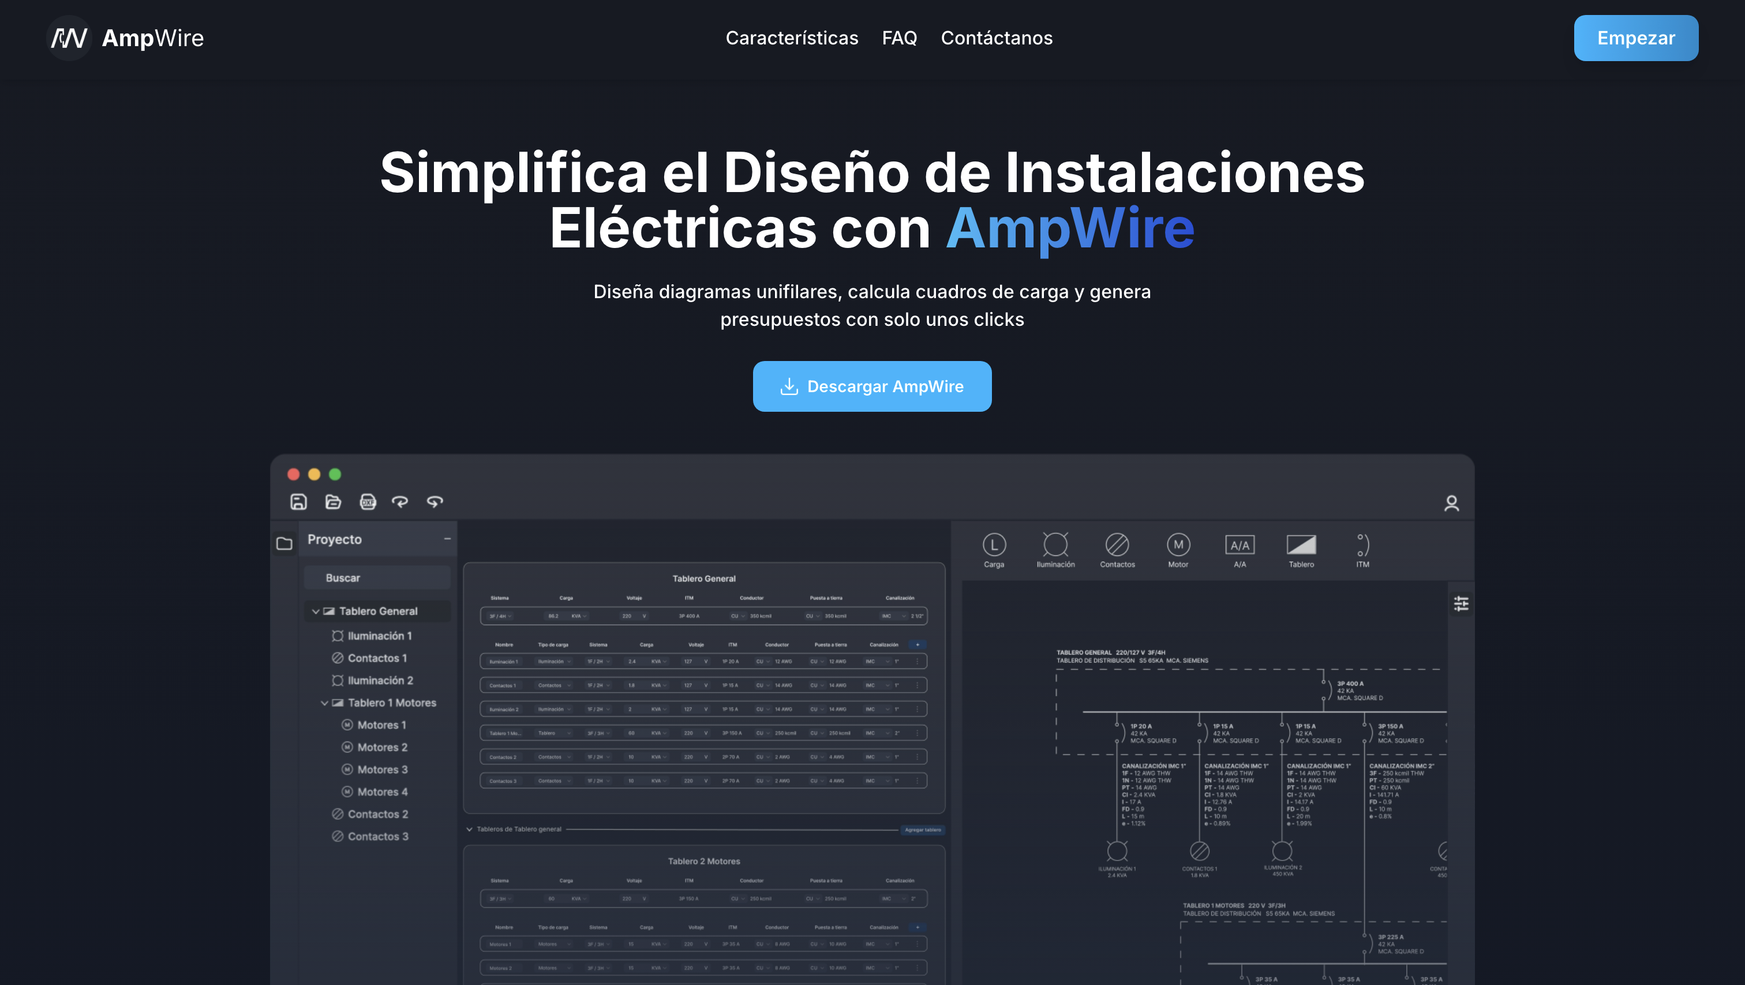1745x985 pixels.
Task: Select the Motor symbol tool
Action: click(1178, 550)
